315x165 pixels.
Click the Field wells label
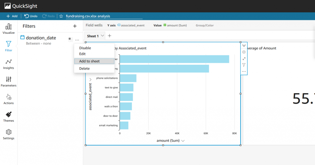tap(94, 25)
